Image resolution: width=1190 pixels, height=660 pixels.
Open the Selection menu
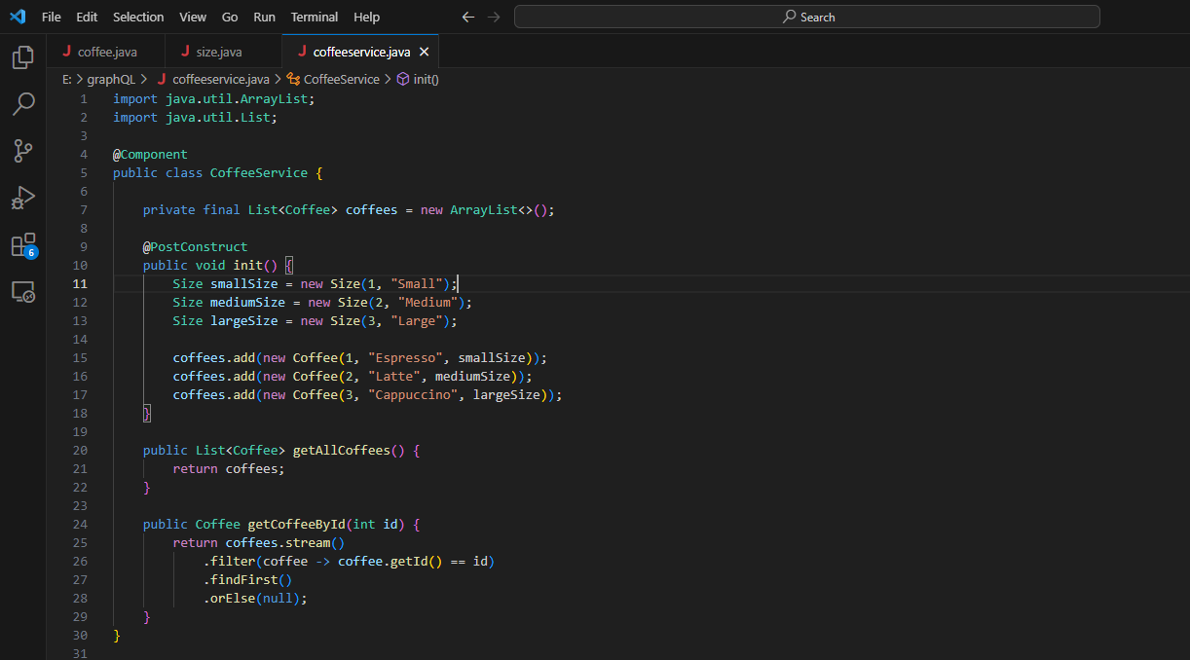coord(138,17)
